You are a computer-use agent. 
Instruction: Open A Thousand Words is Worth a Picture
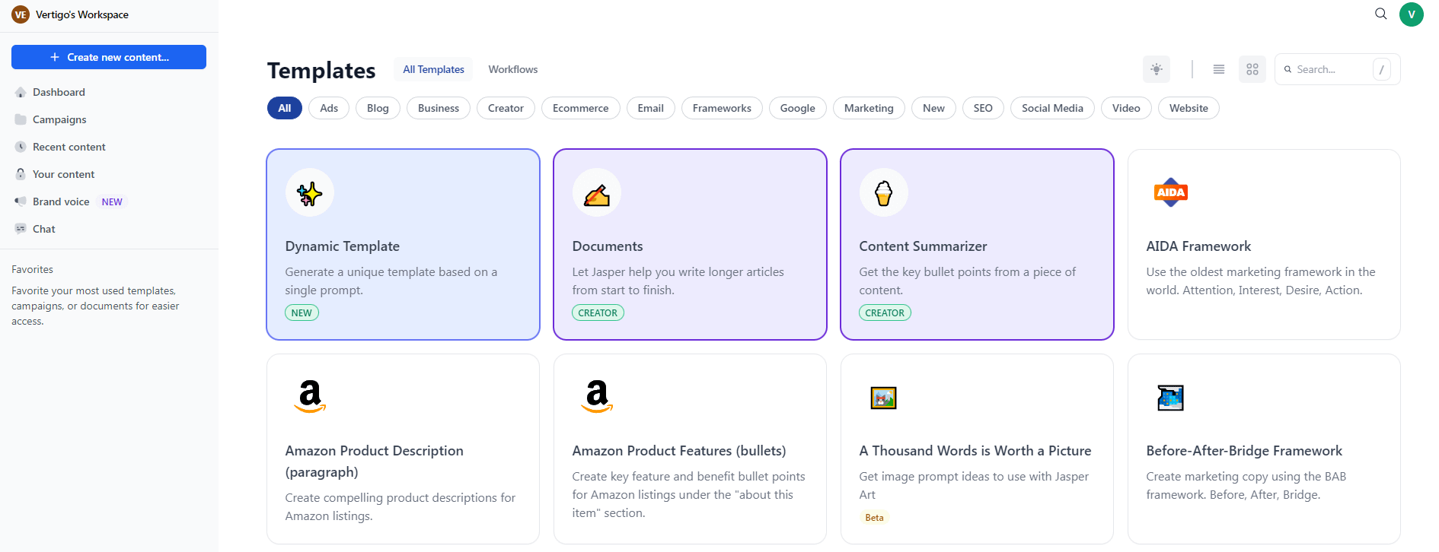pos(975,451)
